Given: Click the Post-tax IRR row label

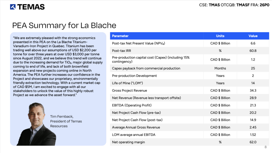Looking at the screenshot, I should point(123,50).
